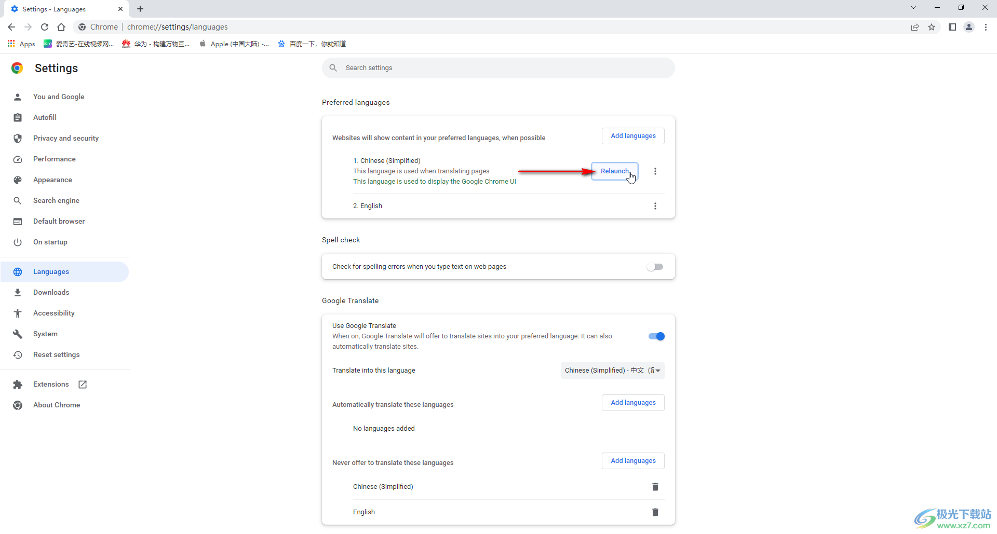The image size is (997, 534).
Task: Turn off Use Google Translate switch
Action: tap(656, 336)
